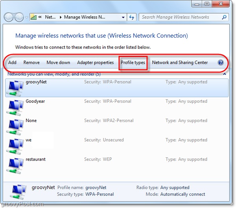
Task: Click the Goodyear network computer icon
Action: coord(15,108)
